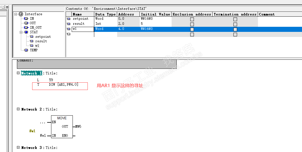The image size is (302, 152).
Task: Click the Data Type column header
Action: point(106,14)
